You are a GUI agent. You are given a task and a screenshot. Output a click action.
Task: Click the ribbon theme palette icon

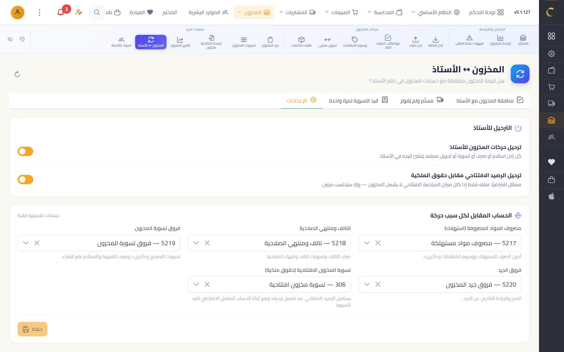pos(22,40)
